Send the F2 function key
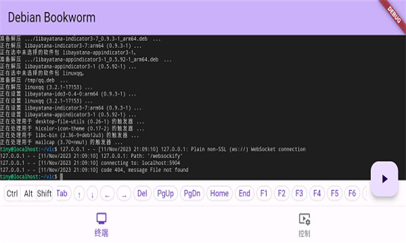The image size is (406, 243). coord(281,194)
